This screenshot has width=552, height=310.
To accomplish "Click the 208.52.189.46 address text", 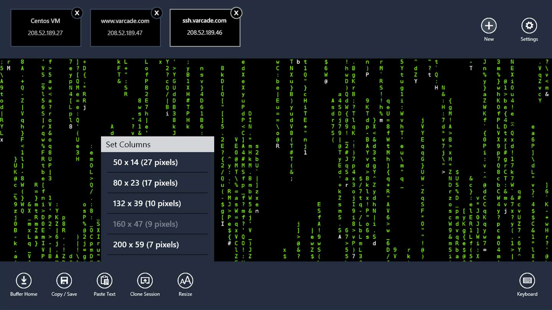I will pos(205,33).
